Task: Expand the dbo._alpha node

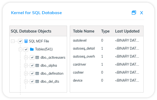Action: coord(26,66)
